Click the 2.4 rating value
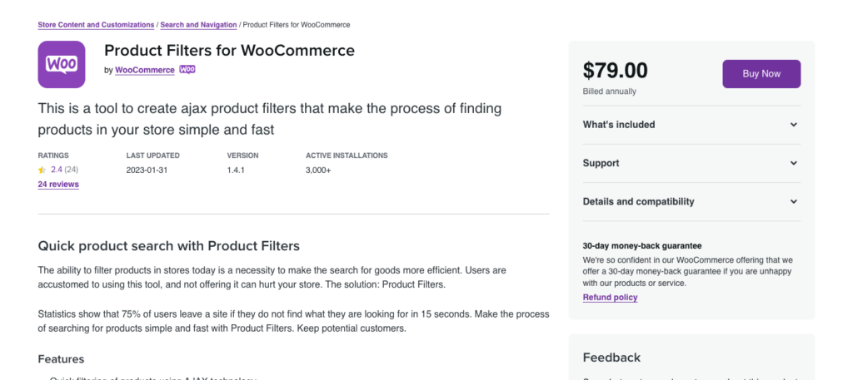This screenshot has width=853, height=380. point(57,170)
